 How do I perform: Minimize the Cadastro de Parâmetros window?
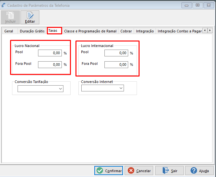187,6
